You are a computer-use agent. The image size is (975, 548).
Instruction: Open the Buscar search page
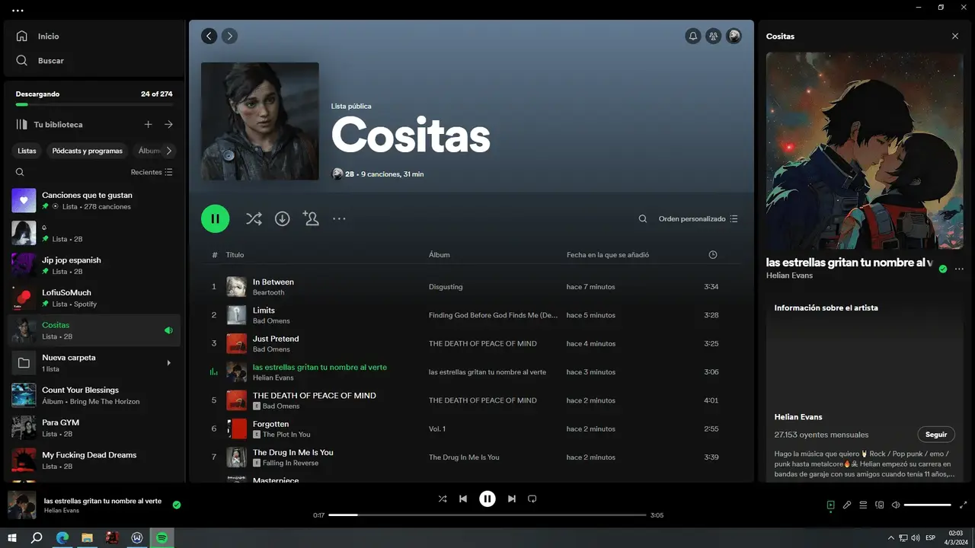[x=40, y=60]
